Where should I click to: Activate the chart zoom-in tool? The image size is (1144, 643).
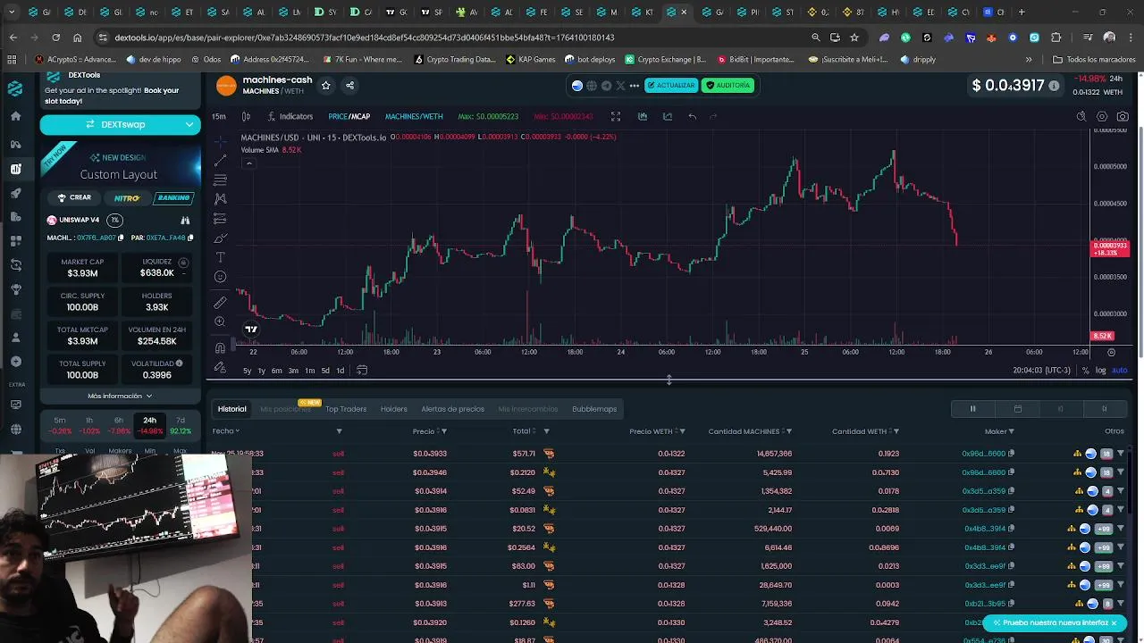tap(220, 321)
